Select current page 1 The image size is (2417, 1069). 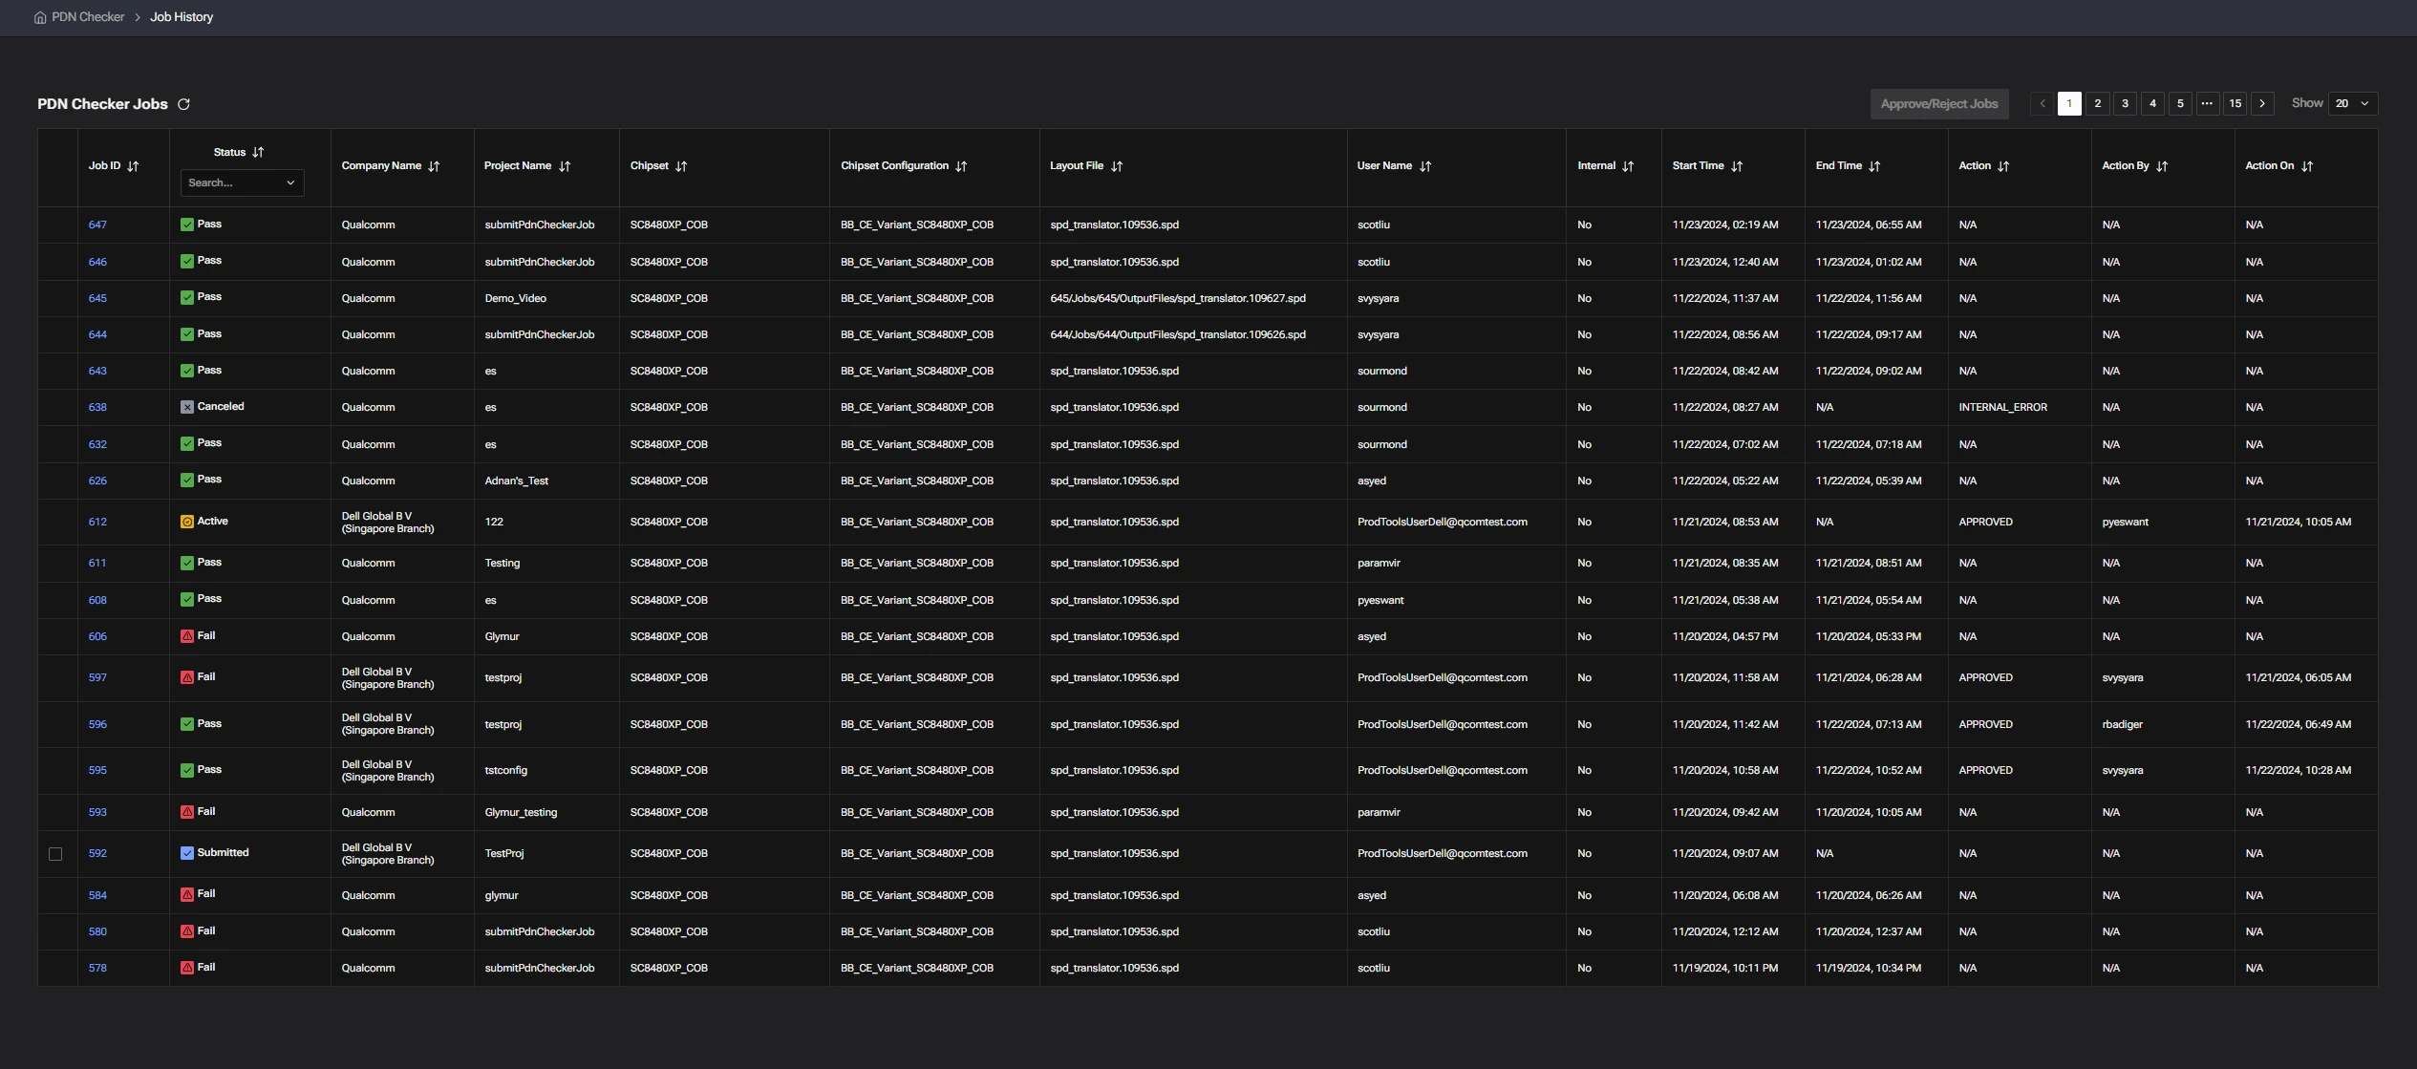click(2069, 103)
